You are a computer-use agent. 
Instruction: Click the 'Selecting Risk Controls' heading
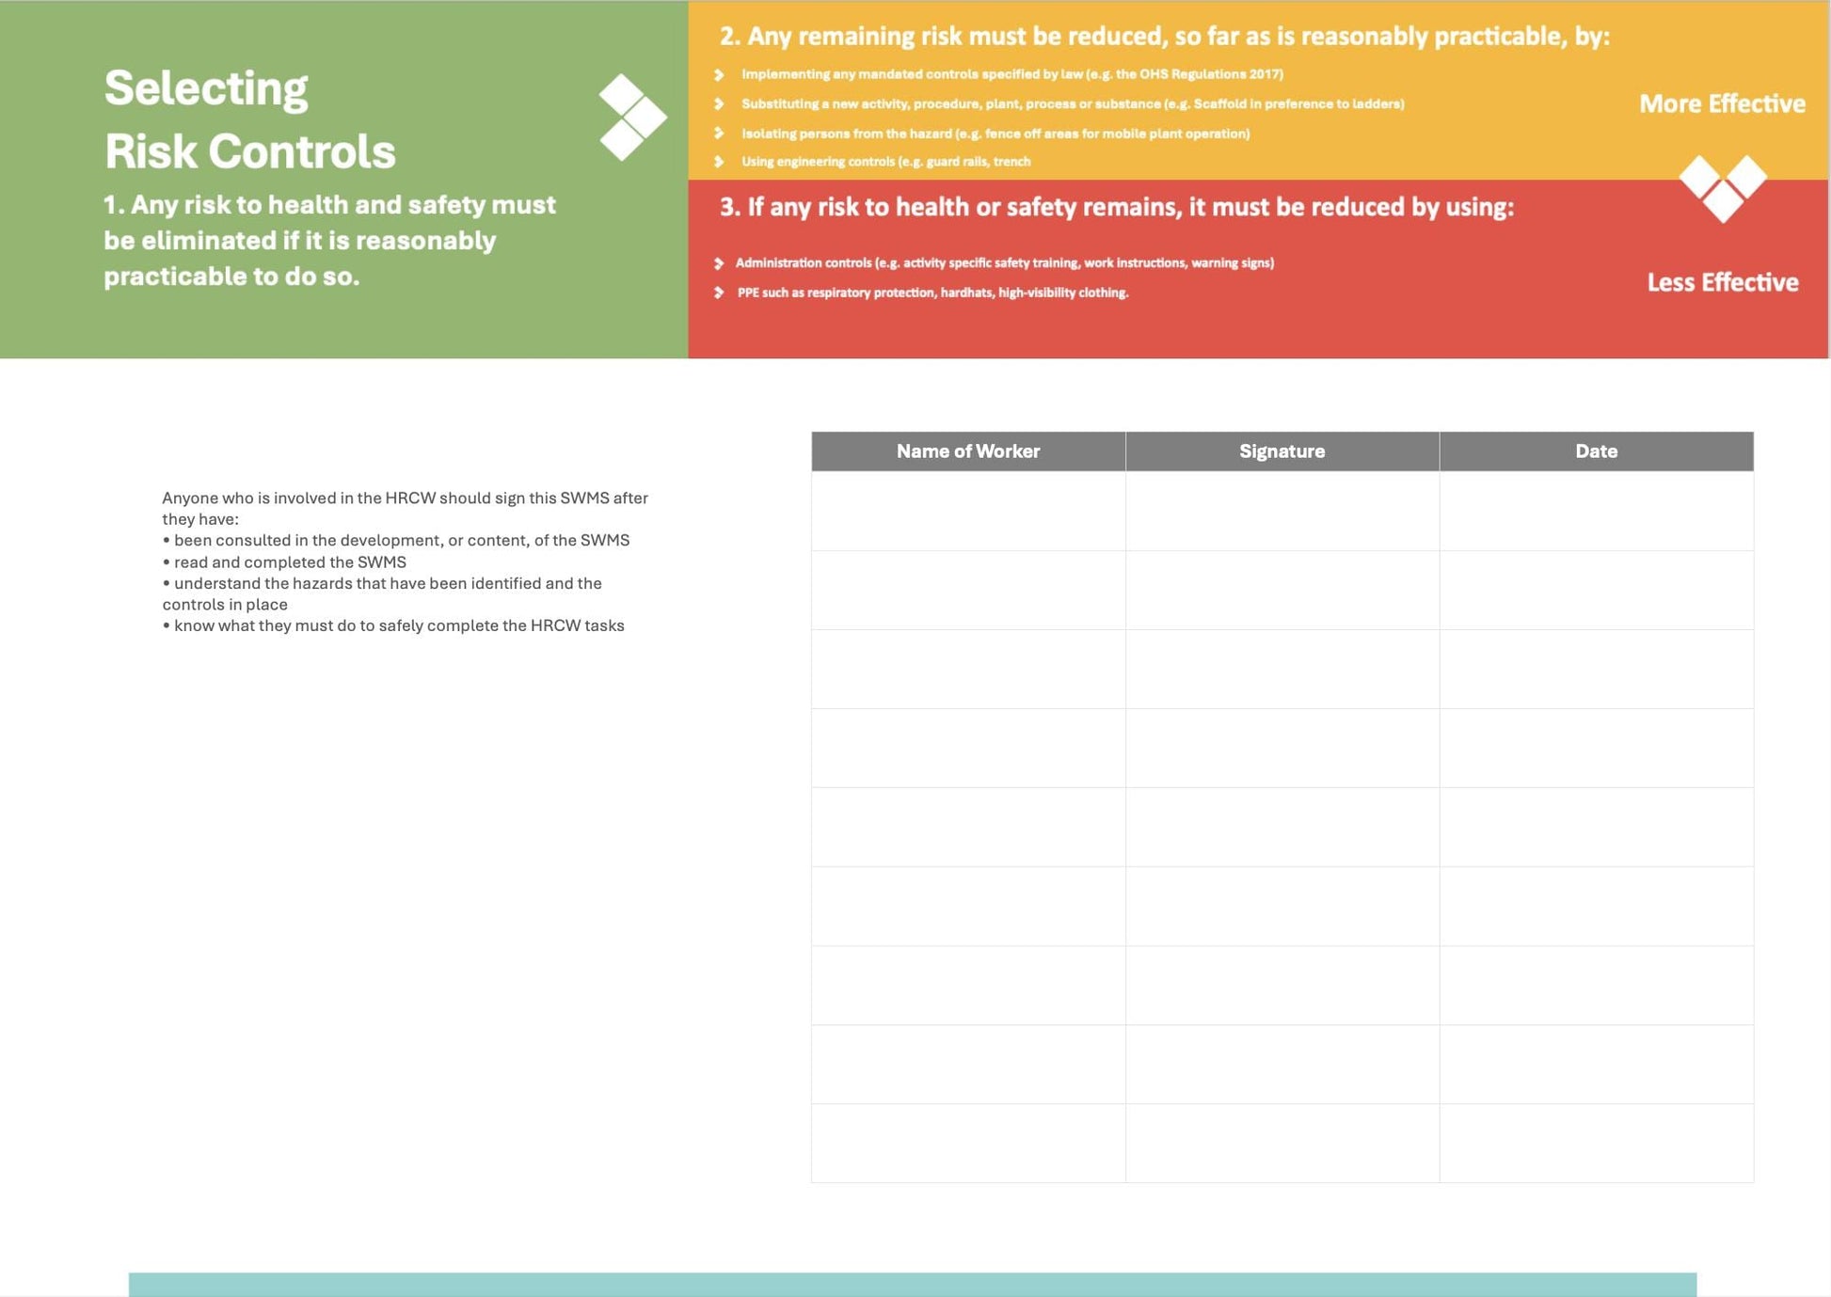point(249,119)
